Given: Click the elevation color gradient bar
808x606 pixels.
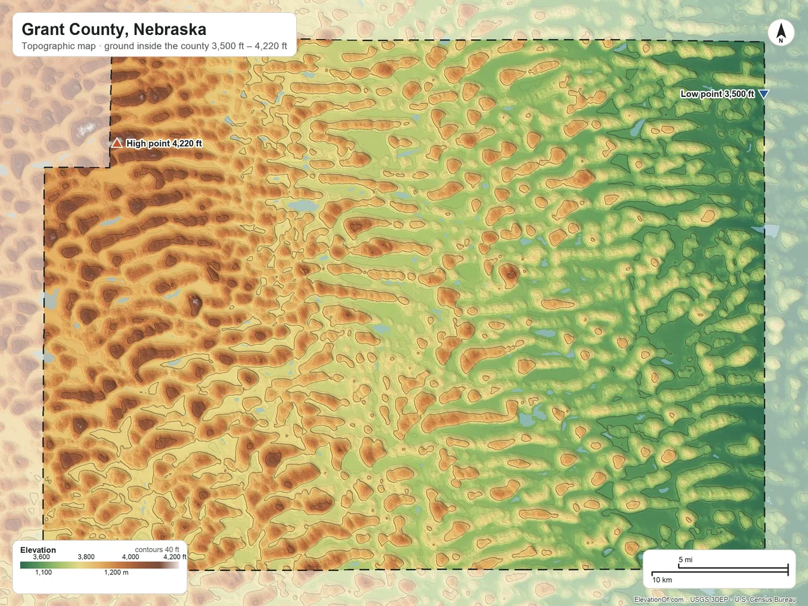Looking at the screenshot, I should click(x=100, y=565).
